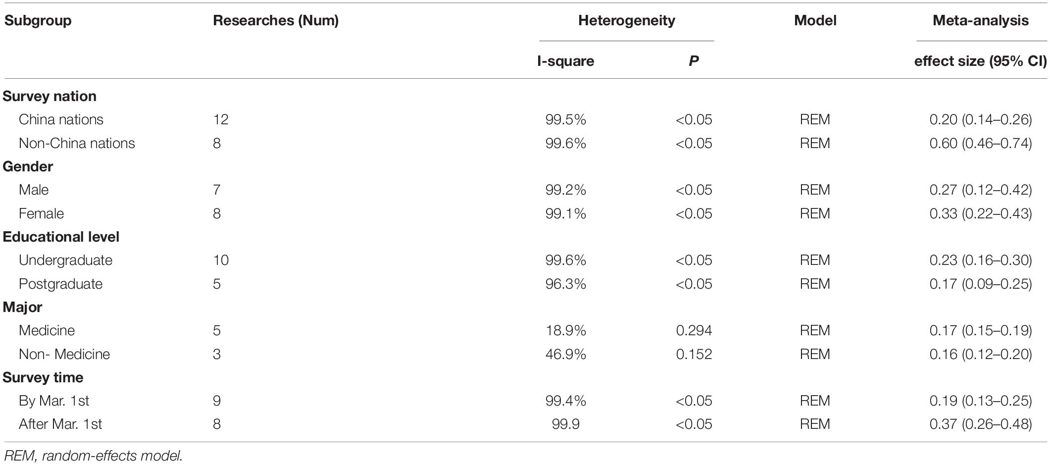Select the Researches (Num) column header
This screenshot has width=1050, height=465.
276,21
